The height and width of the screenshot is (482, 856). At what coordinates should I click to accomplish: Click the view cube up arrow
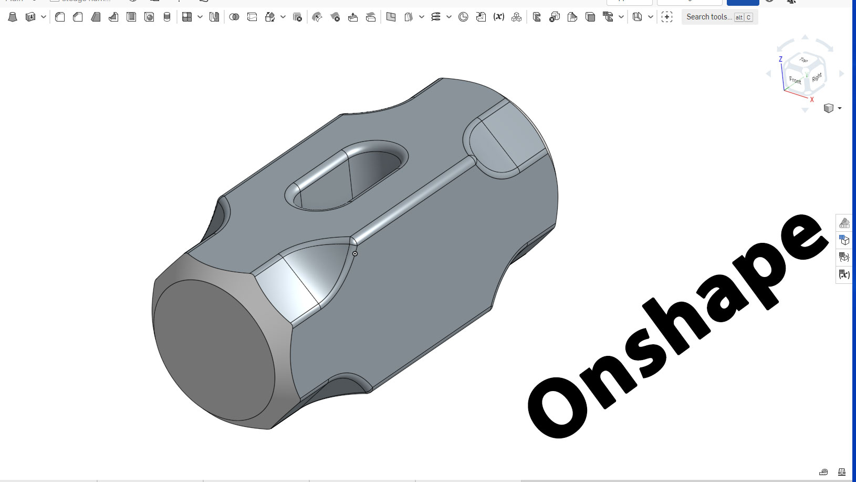(805, 37)
